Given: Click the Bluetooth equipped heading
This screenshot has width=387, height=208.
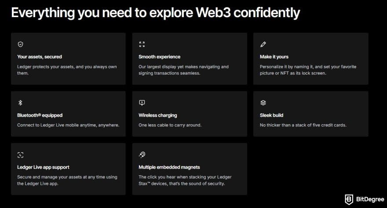Looking at the screenshot, I should pyautogui.click(x=40, y=115).
